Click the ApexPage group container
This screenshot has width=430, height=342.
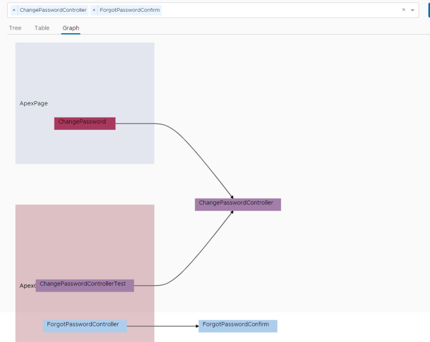pos(84,71)
